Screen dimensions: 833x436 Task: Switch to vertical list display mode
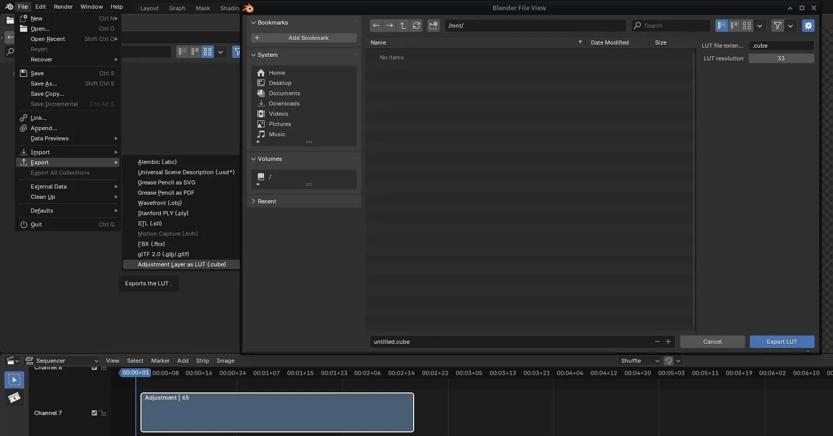722,26
